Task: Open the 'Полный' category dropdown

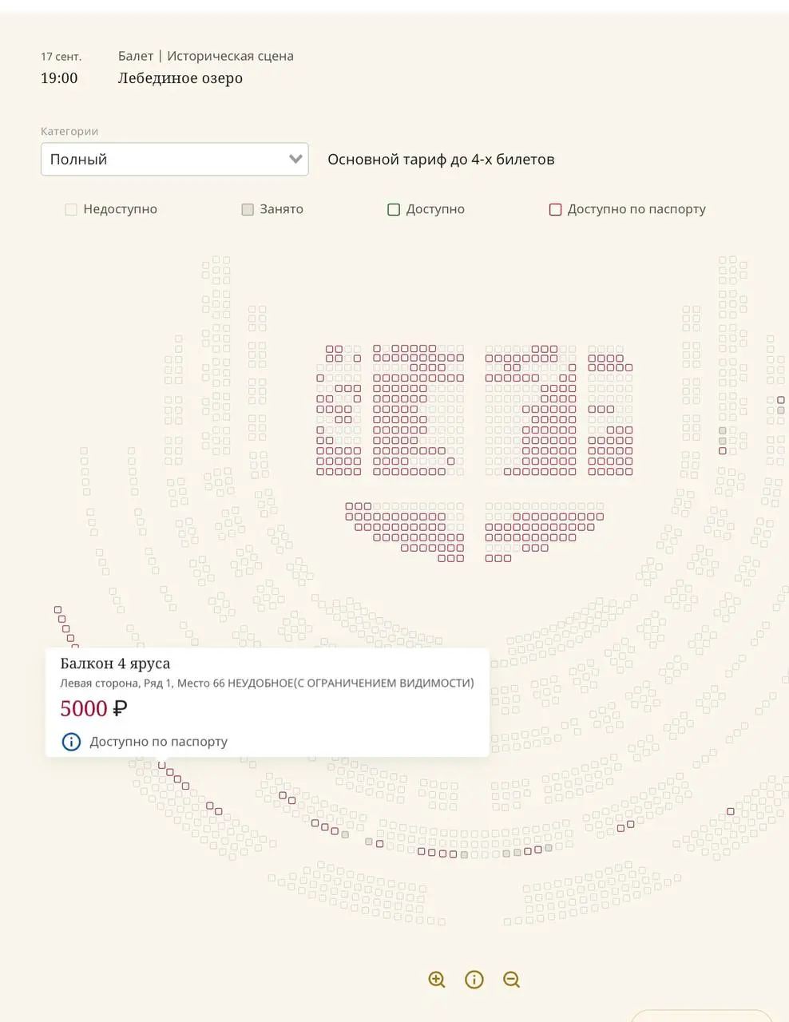Action: click(x=174, y=159)
